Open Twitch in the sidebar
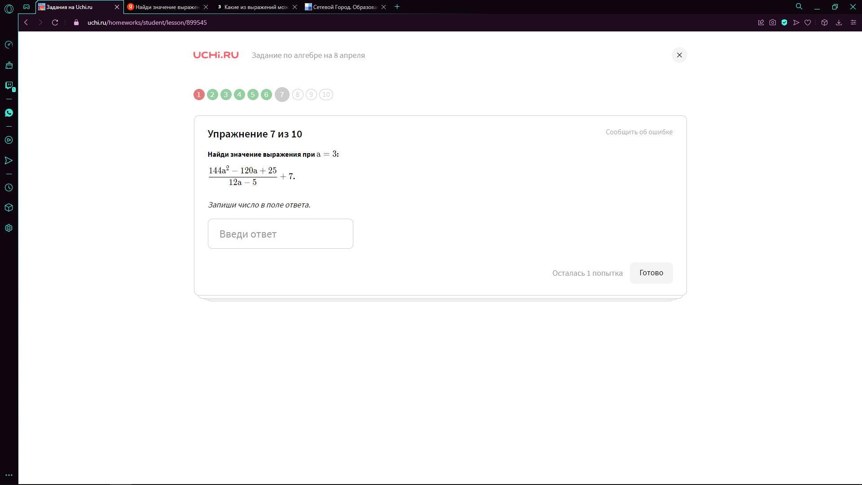The width and height of the screenshot is (862, 485). coord(9,85)
